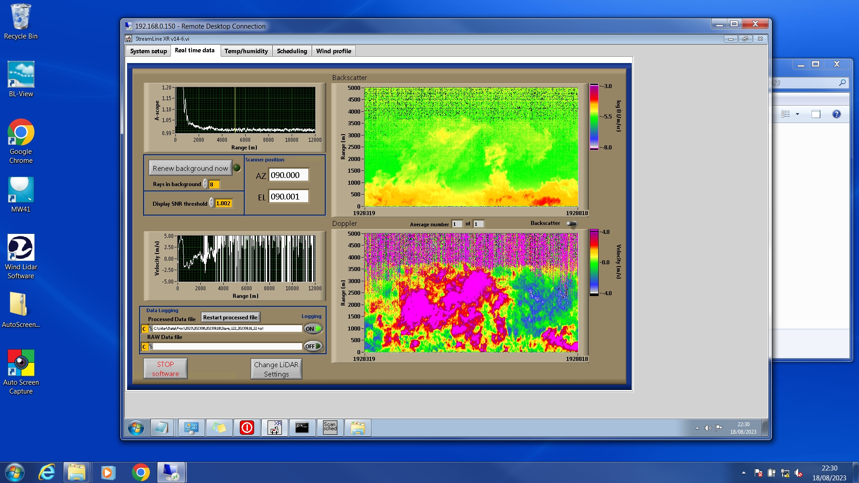Switch to the Wind profile tab

[333, 51]
